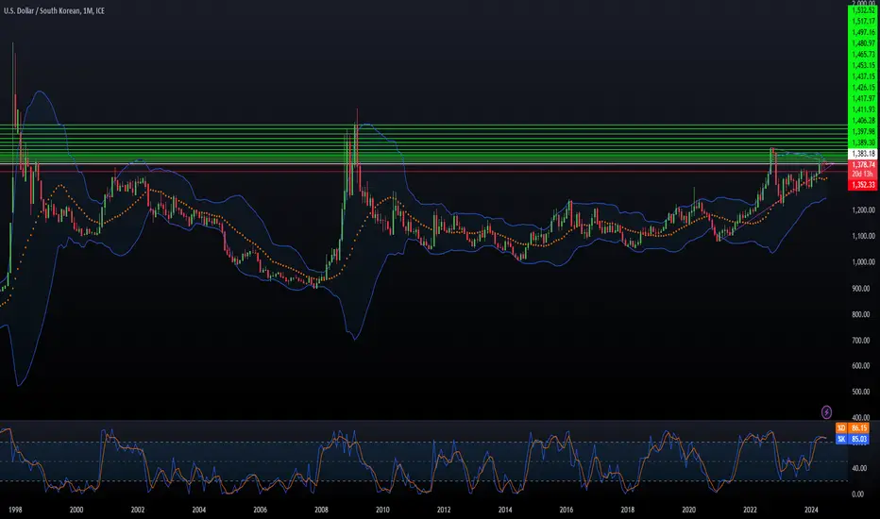Click the 2018 time axis label
The image size is (880, 519).
click(x=628, y=510)
